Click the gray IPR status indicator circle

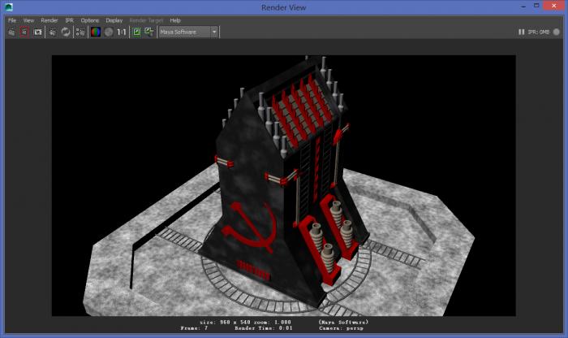coord(557,32)
